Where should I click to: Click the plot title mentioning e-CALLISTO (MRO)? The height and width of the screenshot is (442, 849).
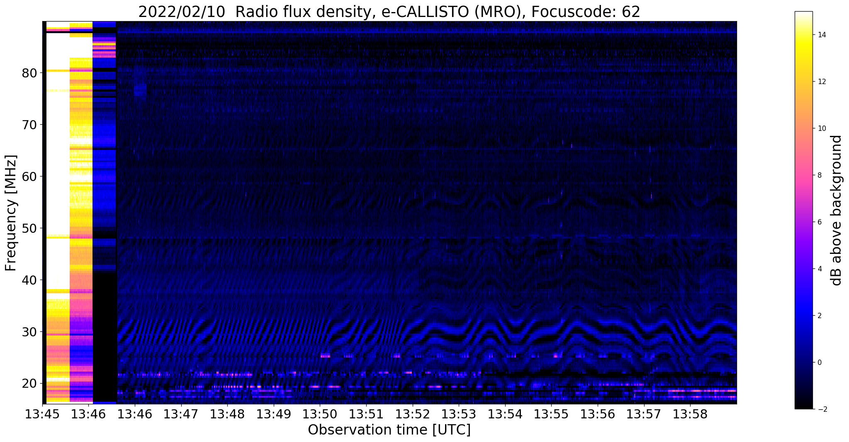pos(389,11)
